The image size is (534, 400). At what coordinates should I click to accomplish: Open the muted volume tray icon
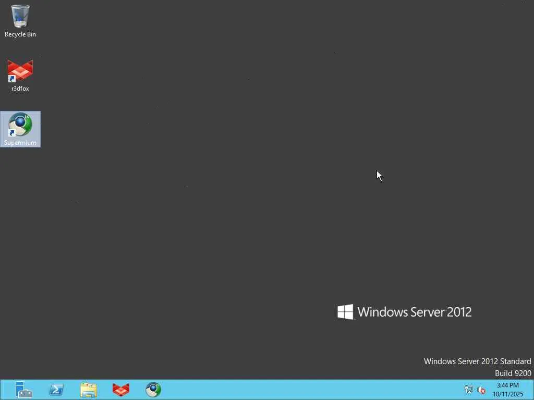pyautogui.click(x=481, y=390)
